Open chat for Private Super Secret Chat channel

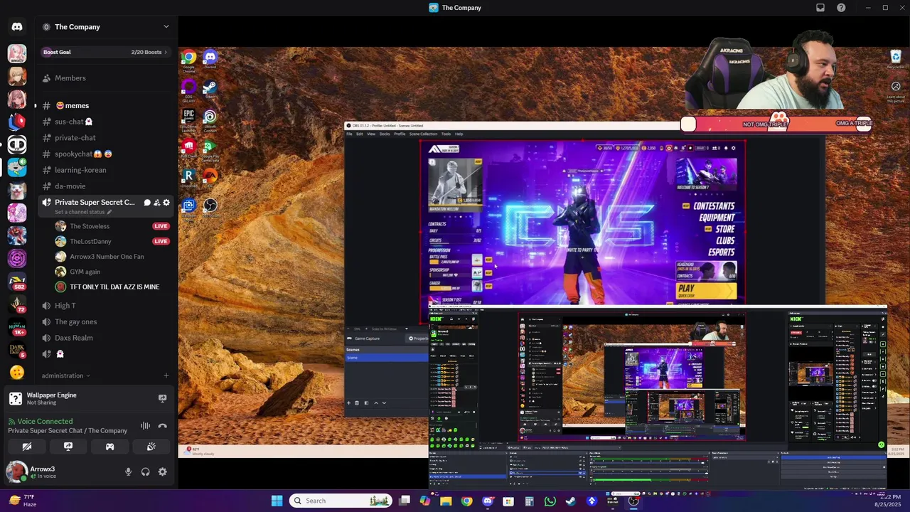147,203
